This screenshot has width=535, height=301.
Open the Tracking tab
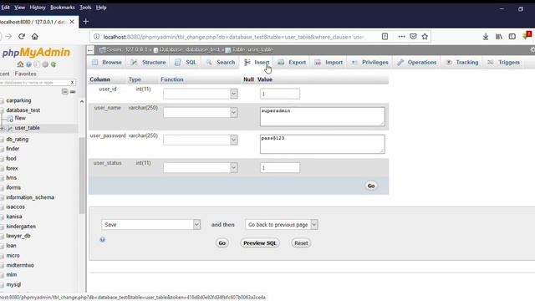pyautogui.click(x=462, y=63)
